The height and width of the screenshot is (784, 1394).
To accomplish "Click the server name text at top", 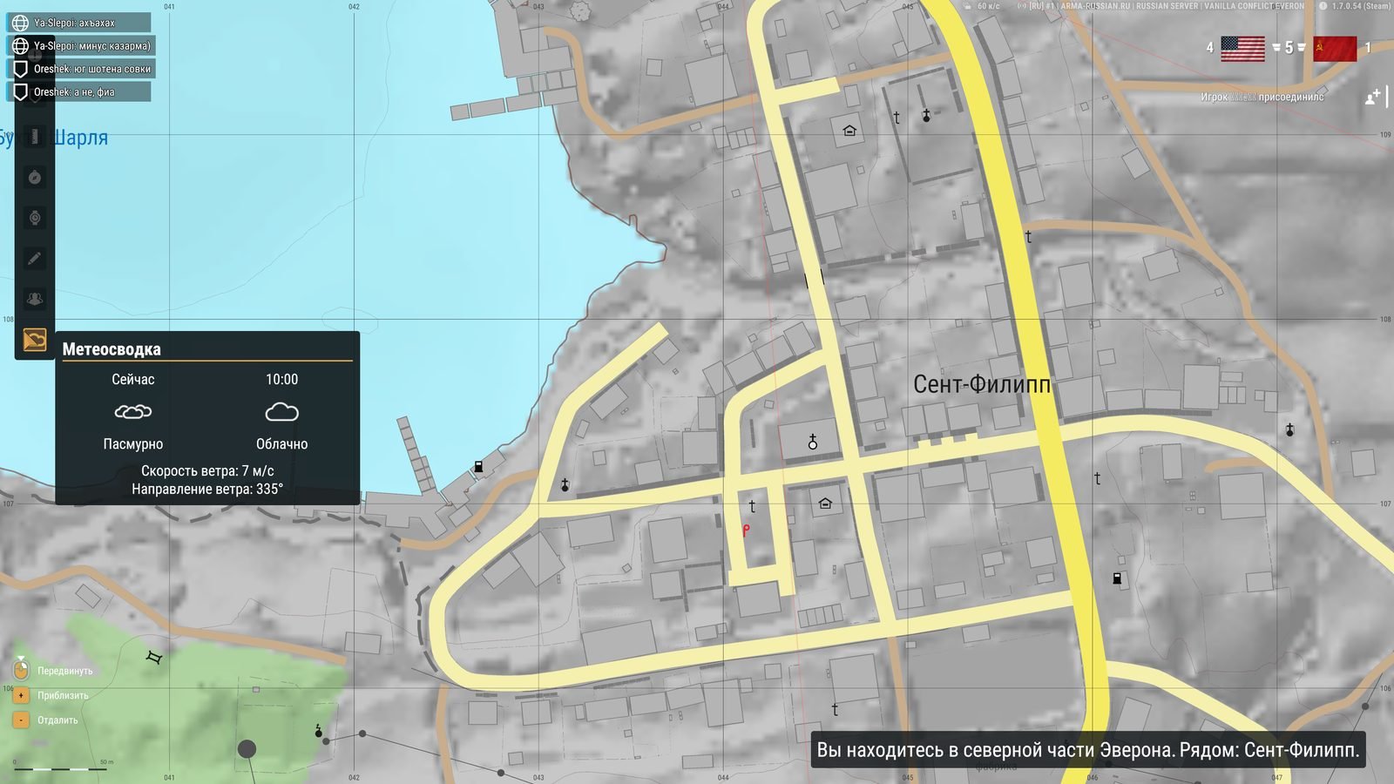I will tap(1167, 6).
